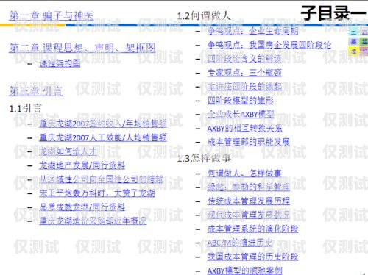Select the 1.1引言 section heading
This screenshot has height=275, width=368.
point(25,109)
